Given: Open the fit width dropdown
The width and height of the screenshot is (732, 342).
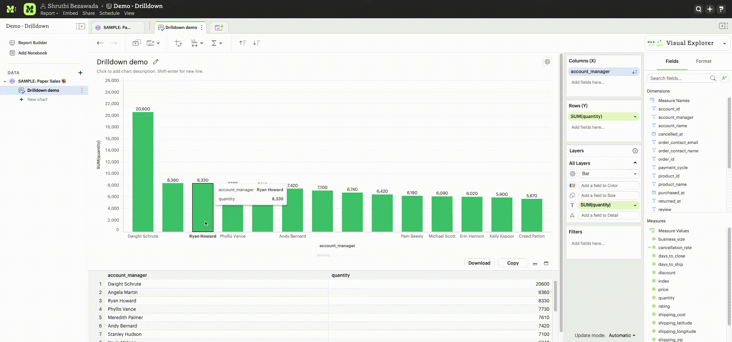Looking at the screenshot, I should pyautogui.click(x=197, y=43).
